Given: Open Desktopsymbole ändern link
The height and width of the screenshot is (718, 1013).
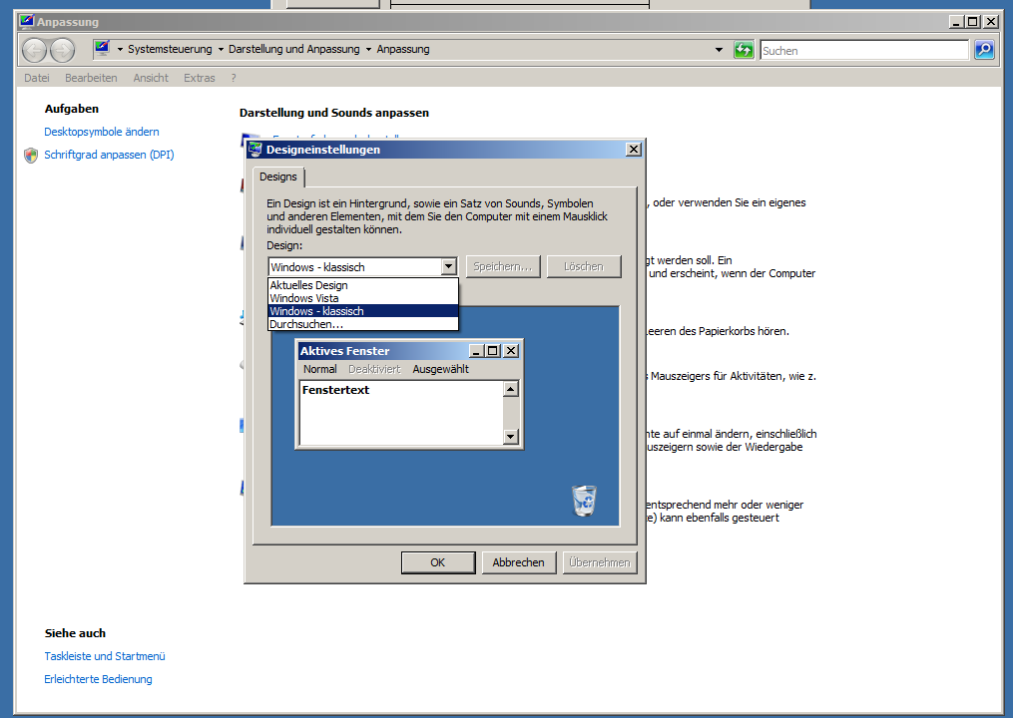Looking at the screenshot, I should [x=102, y=132].
